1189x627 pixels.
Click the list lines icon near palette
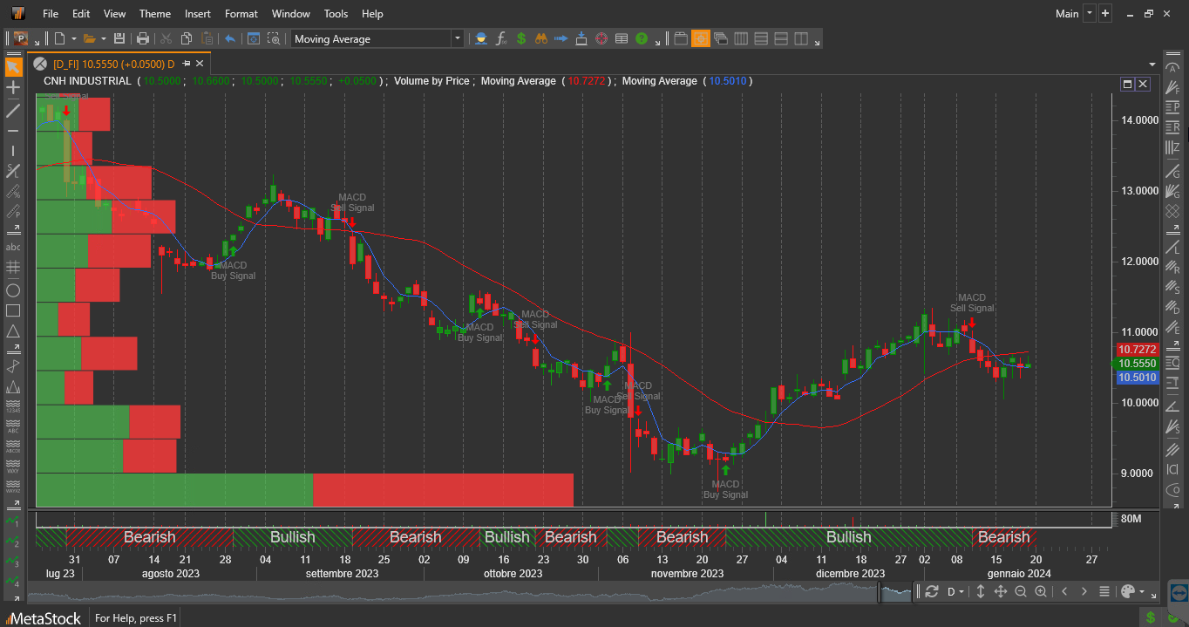coord(1104,591)
